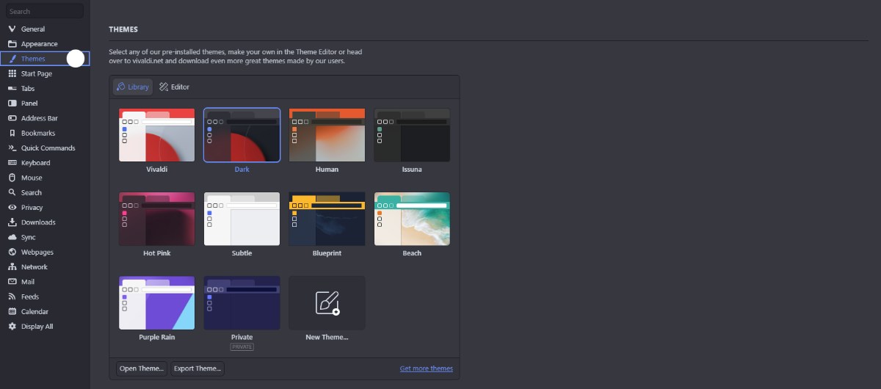The width and height of the screenshot is (881, 389).
Task: Click the Calendar icon
Action: click(12, 311)
